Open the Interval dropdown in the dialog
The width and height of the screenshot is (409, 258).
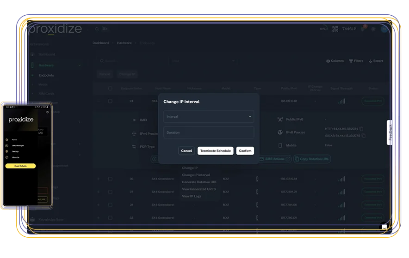(209, 116)
